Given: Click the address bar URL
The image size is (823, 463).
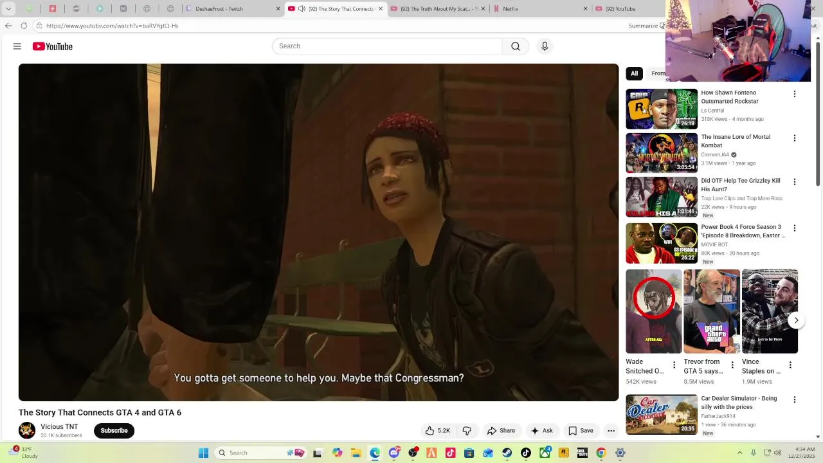Looking at the screenshot, I should tap(113, 26).
